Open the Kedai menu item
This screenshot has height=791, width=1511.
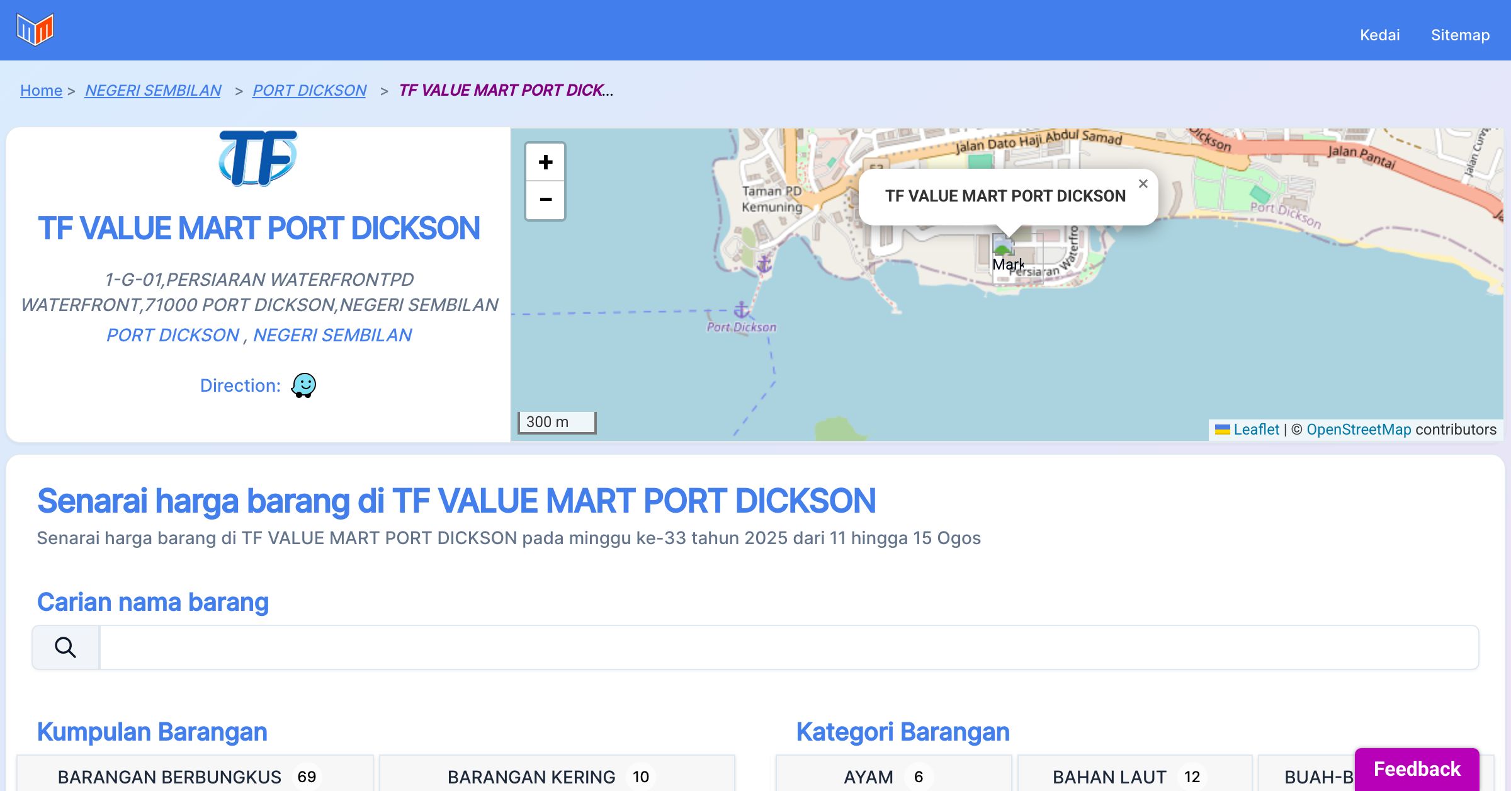click(x=1379, y=35)
